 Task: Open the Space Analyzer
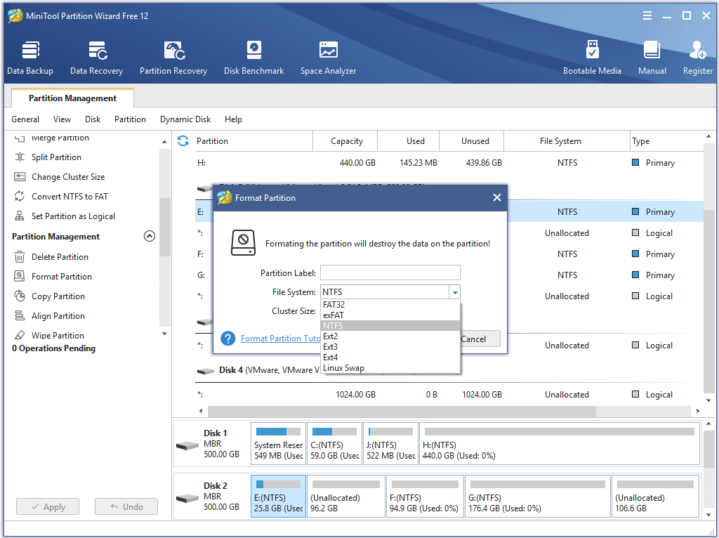point(327,56)
